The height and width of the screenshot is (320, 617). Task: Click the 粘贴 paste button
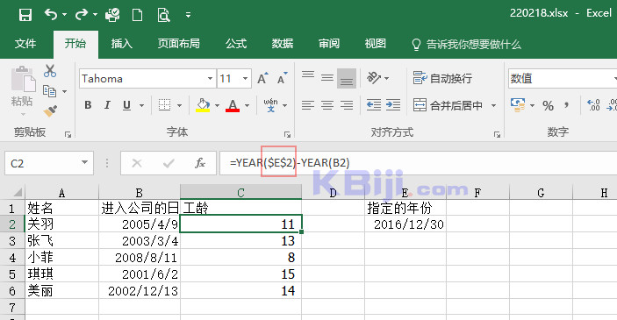pos(23,90)
